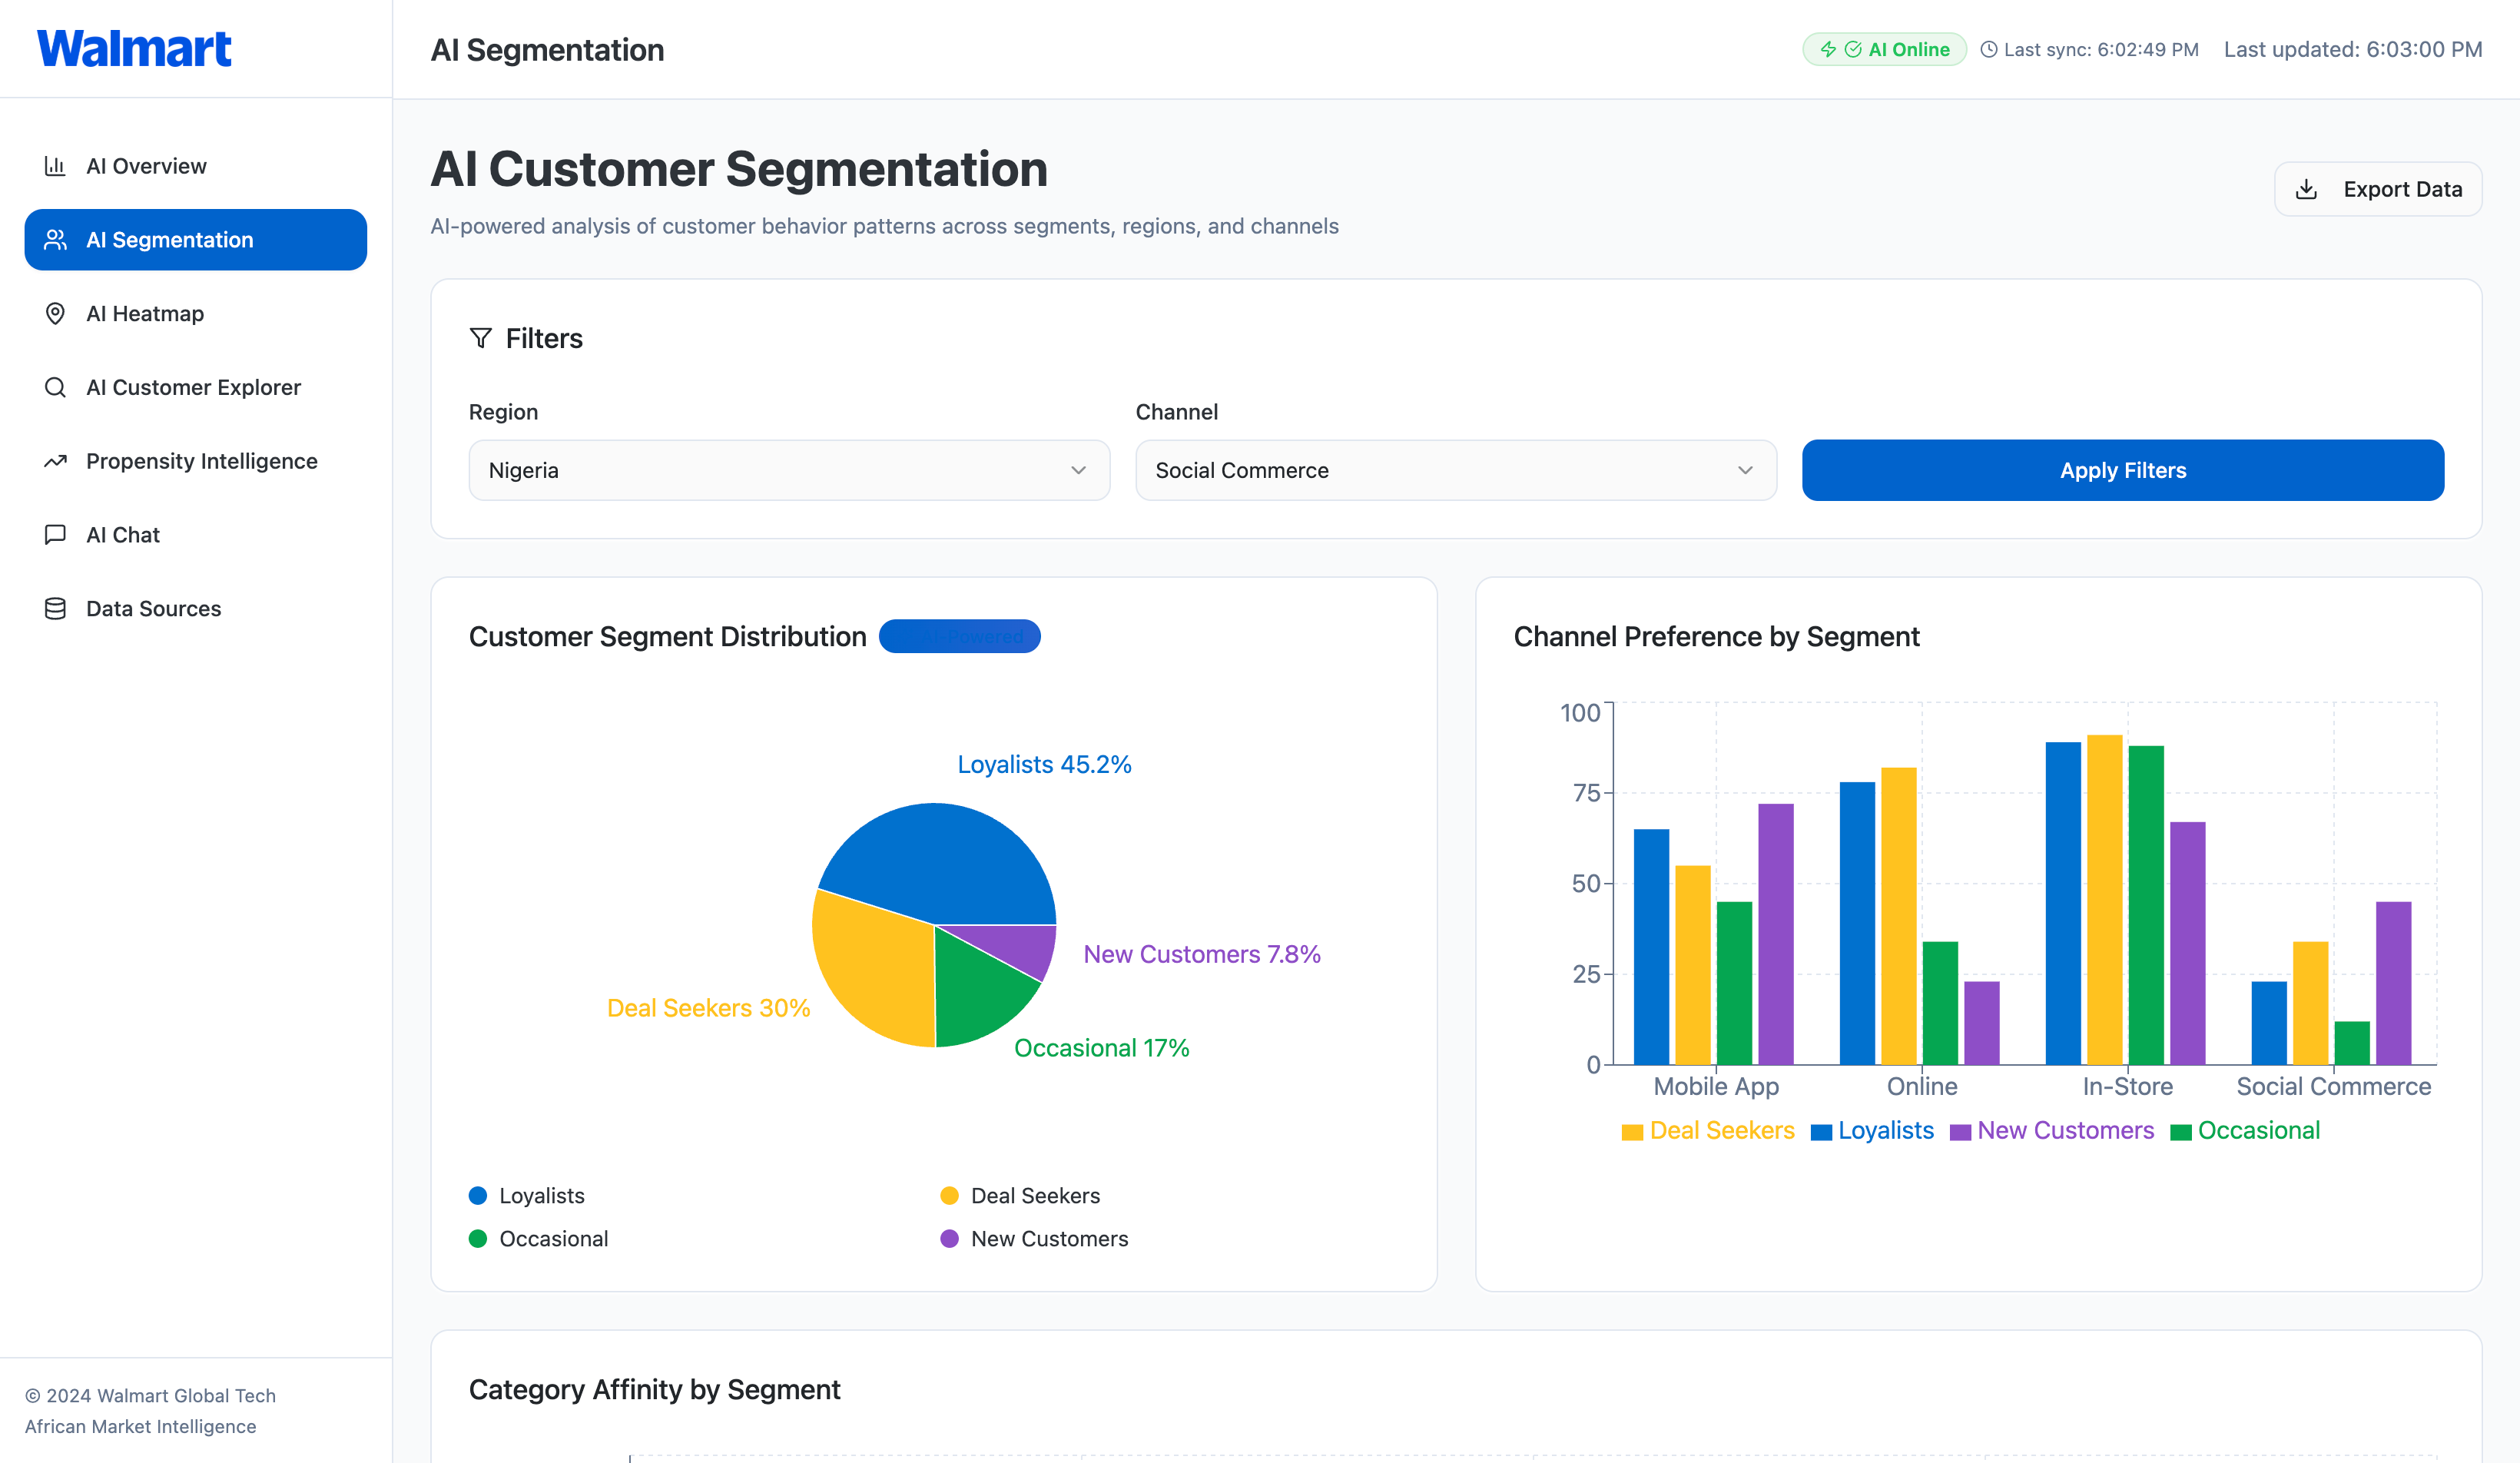
Task: Open Data Sources from the sidebar
Action: pyautogui.click(x=196, y=609)
